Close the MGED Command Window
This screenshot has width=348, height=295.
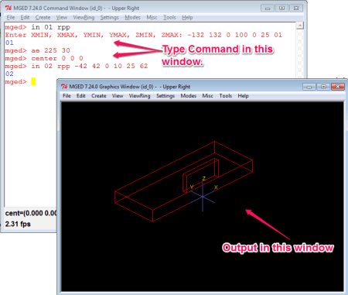(x=296, y=8)
